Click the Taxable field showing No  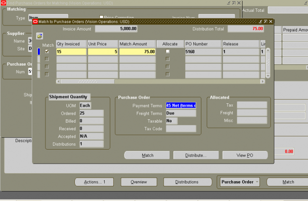(172, 121)
